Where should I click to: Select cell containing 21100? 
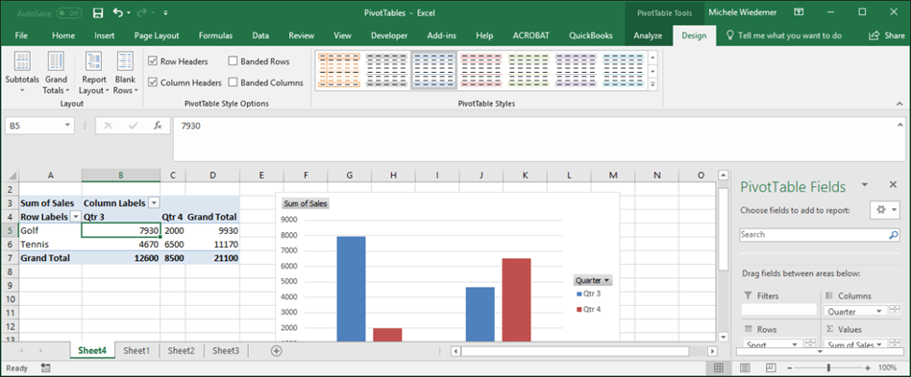pyautogui.click(x=212, y=258)
